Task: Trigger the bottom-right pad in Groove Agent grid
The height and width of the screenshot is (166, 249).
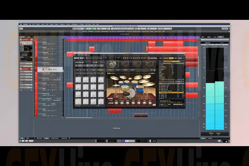Action: (101, 101)
